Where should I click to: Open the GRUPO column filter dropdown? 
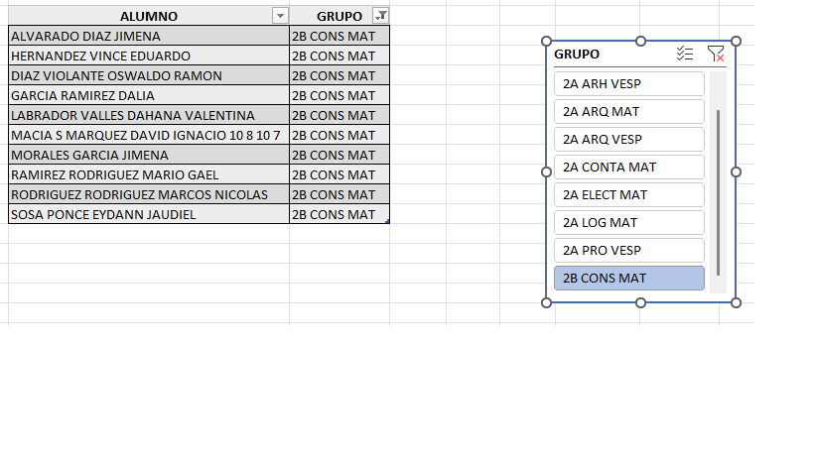(380, 16)
